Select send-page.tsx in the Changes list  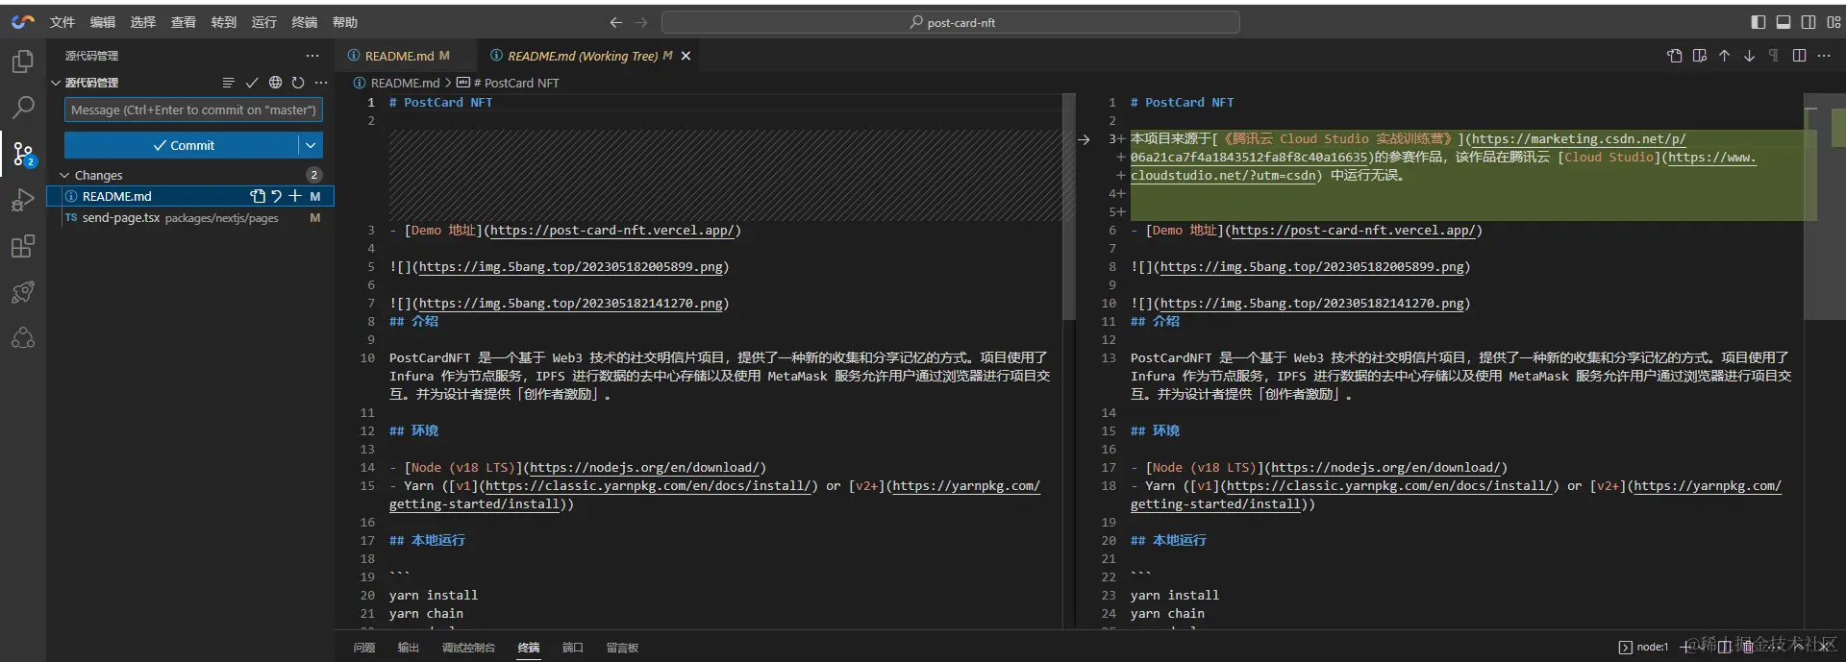click(x=190, y=218)
